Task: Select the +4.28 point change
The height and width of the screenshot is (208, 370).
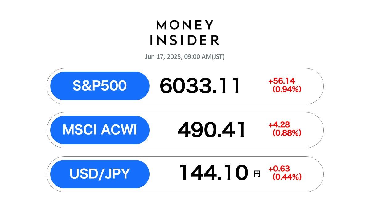Action: click(x=279, y=125)
